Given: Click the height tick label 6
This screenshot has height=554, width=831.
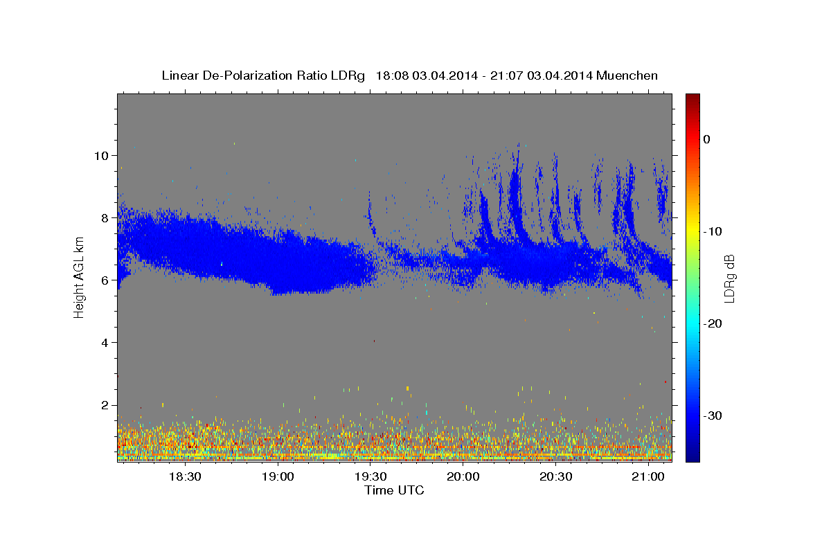Looking at the screenshot, I should point(104,280).
